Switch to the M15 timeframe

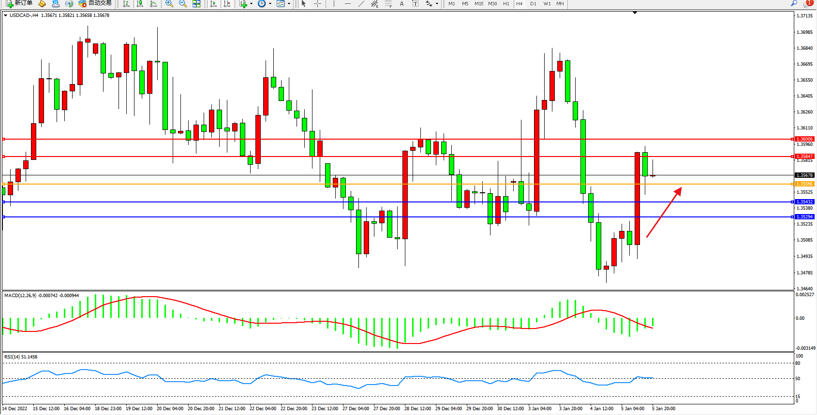pos(478,4)
